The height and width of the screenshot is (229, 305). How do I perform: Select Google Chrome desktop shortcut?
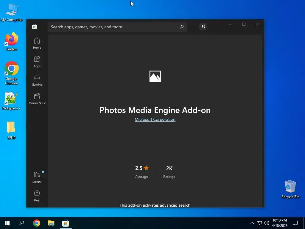pos(12,73)
